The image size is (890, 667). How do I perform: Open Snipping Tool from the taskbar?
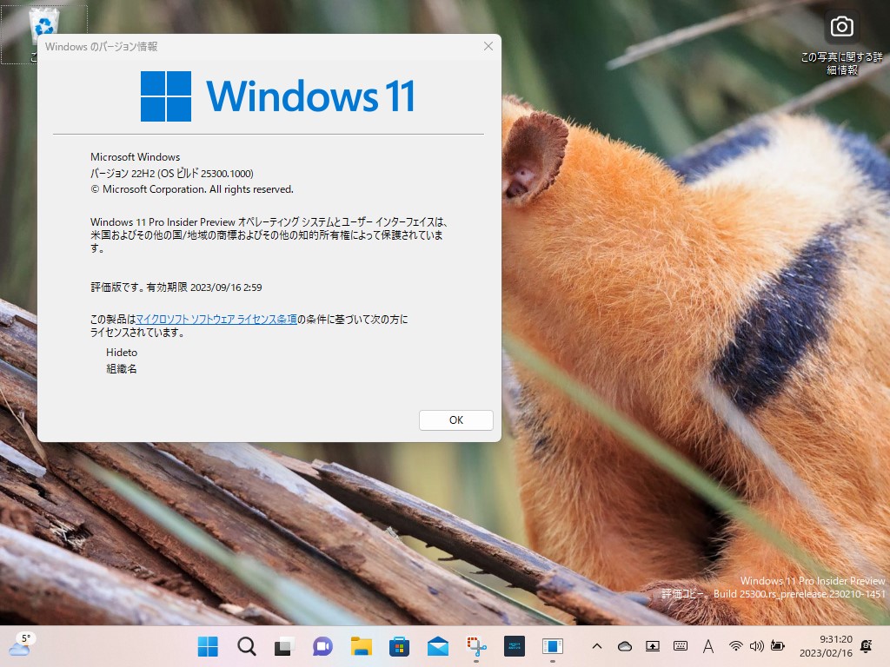(476, 646)
